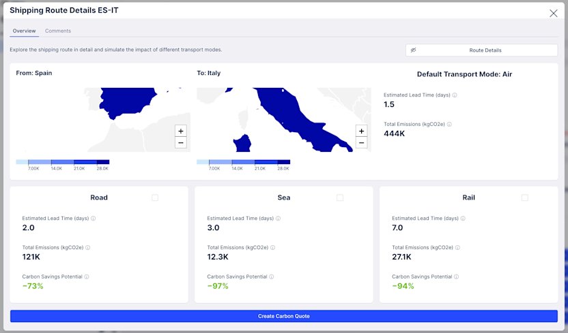Select the Overview tab
This screenshot has height=333, width=568.
pos(25,31)
